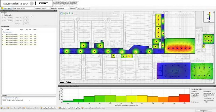Click the last magnifier zoom icon
This screenshot has height=112, width=216.
click(x=72, y=13)
